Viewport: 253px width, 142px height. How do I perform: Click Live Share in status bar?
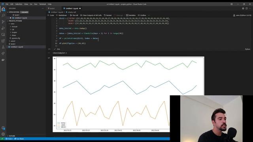(x=19, y=139)
